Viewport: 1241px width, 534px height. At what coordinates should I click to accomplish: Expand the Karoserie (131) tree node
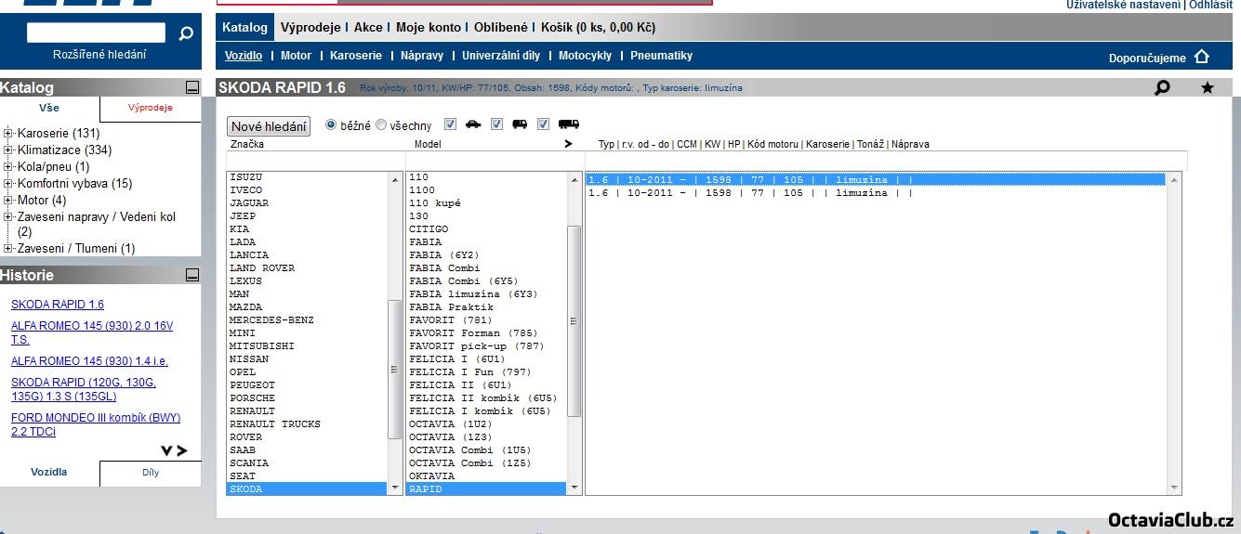coord(8,134)
